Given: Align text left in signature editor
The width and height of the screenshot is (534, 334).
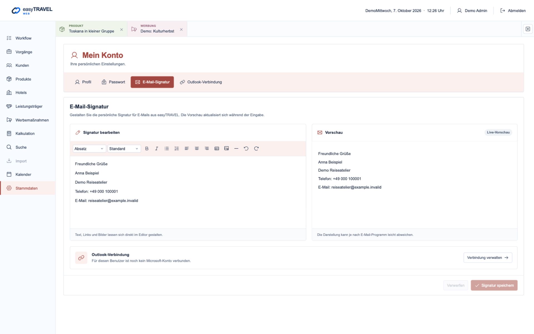Looking at the screenshot, I should tap(187, 149).
